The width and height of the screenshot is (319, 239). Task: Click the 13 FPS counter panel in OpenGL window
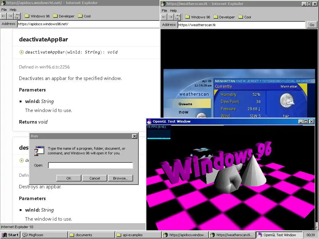[159, 132]
